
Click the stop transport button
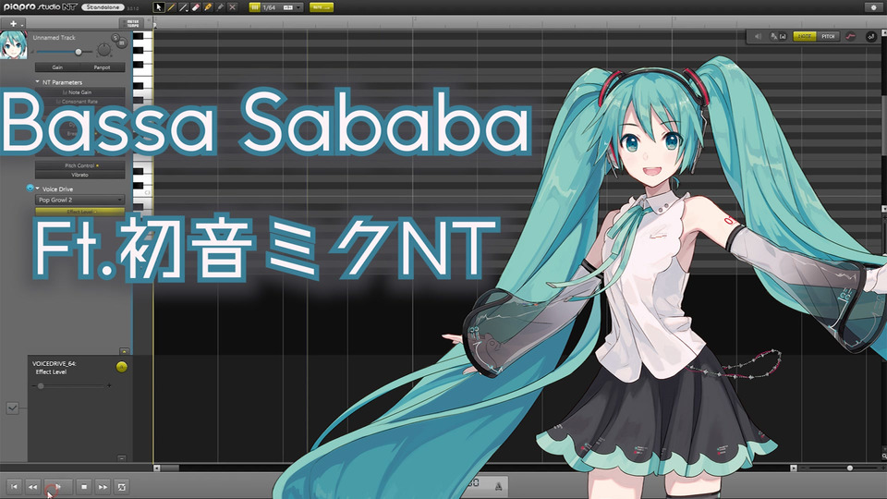tap(84, 487)
